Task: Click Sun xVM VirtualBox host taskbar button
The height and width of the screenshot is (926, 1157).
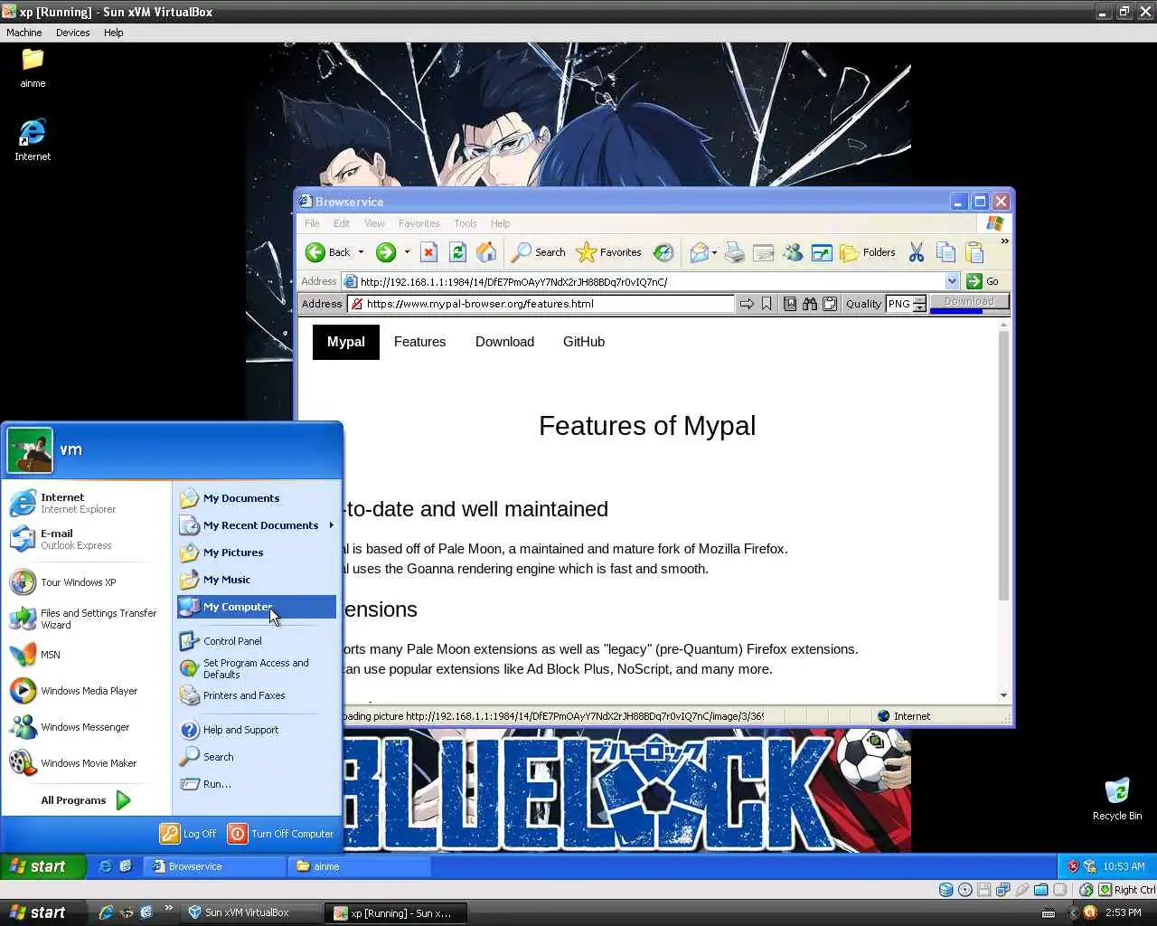Action: [252, 913]
